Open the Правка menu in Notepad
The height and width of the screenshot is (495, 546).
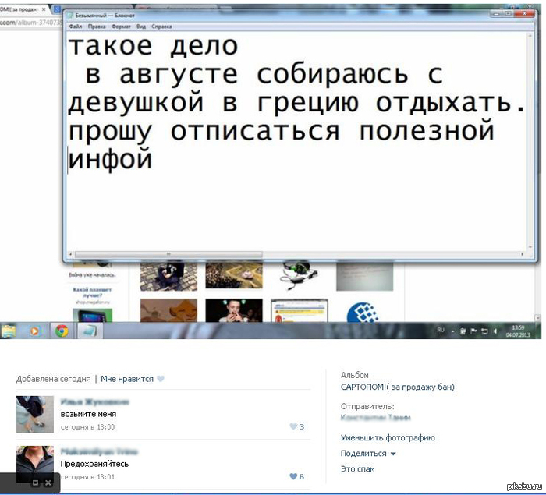point(97,27)
